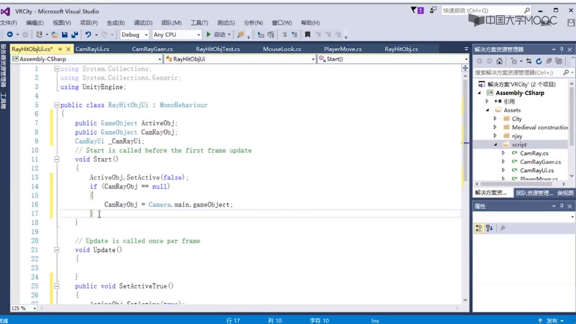
Task: Collapse the Update method code block
Action: [57, 250]
